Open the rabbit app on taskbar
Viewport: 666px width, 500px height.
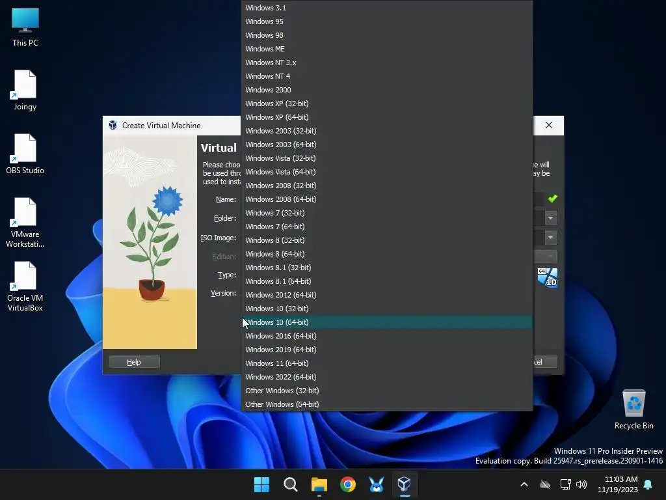pyautogui.click(x=377, y=484)
